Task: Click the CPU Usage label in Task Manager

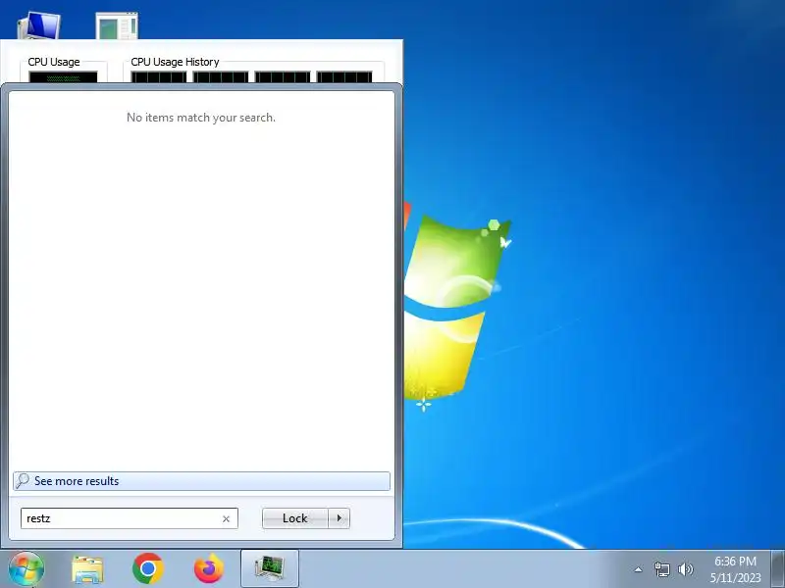Action: click(54, 62)
